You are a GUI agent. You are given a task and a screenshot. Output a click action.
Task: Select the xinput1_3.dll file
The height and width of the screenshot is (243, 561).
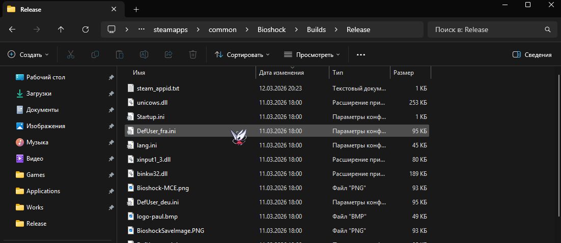click(x=277, y=160)
